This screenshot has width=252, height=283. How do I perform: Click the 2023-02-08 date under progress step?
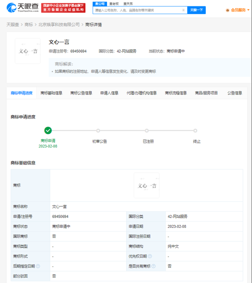tap(48, 146)
